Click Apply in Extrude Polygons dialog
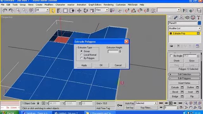The height and width of the screenshot is (114, 203). click(84, 65)
